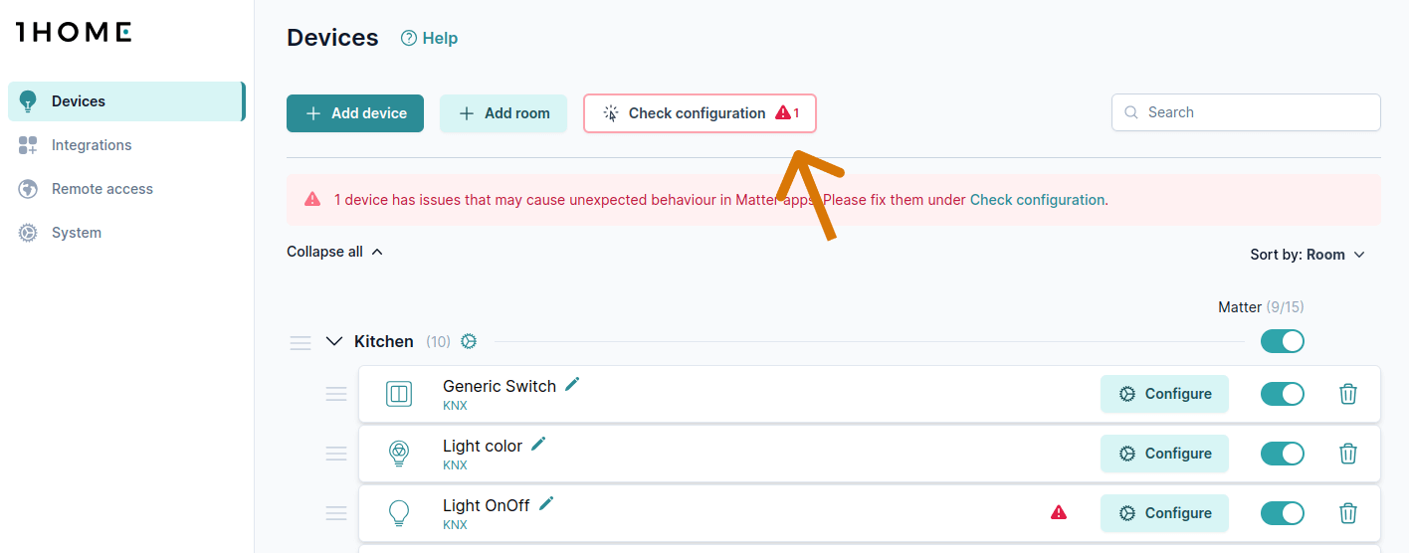The image size is (1409, 553).
Task: Click the warning icon on Light OnOff
Action: (x=1059, y=512)
